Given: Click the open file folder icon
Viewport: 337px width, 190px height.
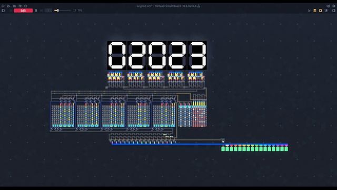Looking at the screenshot, I should [x=8, y=6].
